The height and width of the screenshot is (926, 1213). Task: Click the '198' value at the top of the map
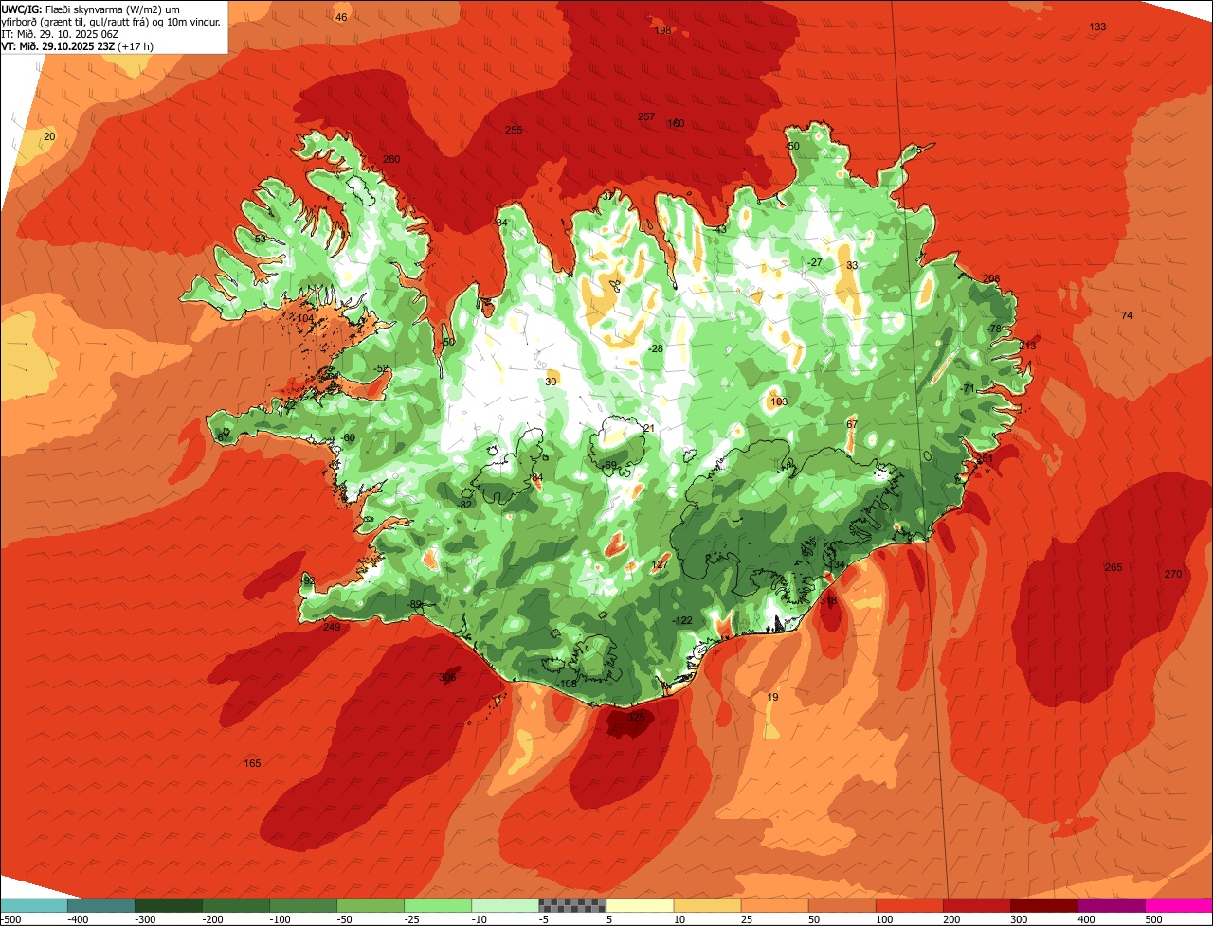pos(662,30)
